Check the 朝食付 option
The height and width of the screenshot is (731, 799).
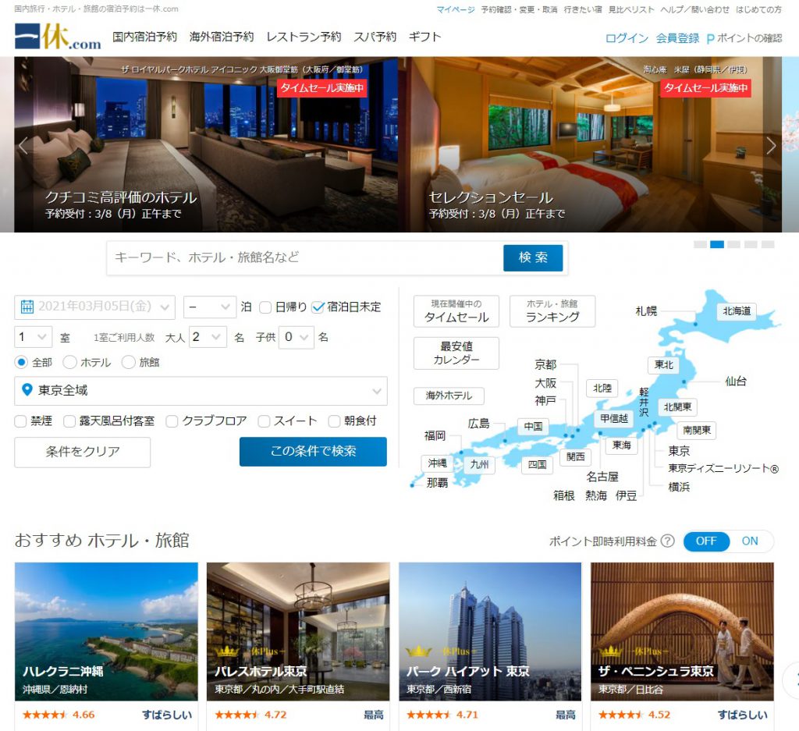click(x=334, y=421)
